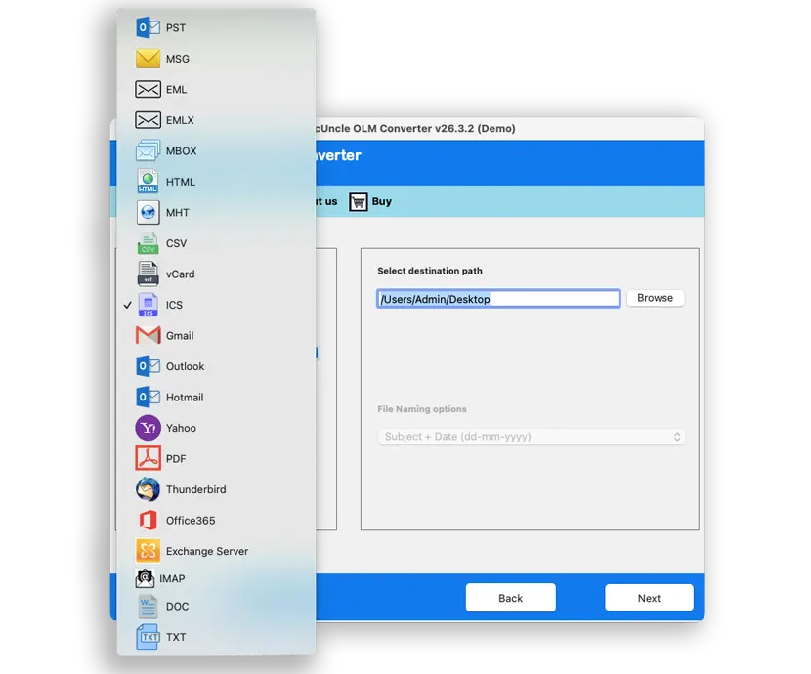
Task: Select the MHT menu entry
Action: (x=216, y=212)
